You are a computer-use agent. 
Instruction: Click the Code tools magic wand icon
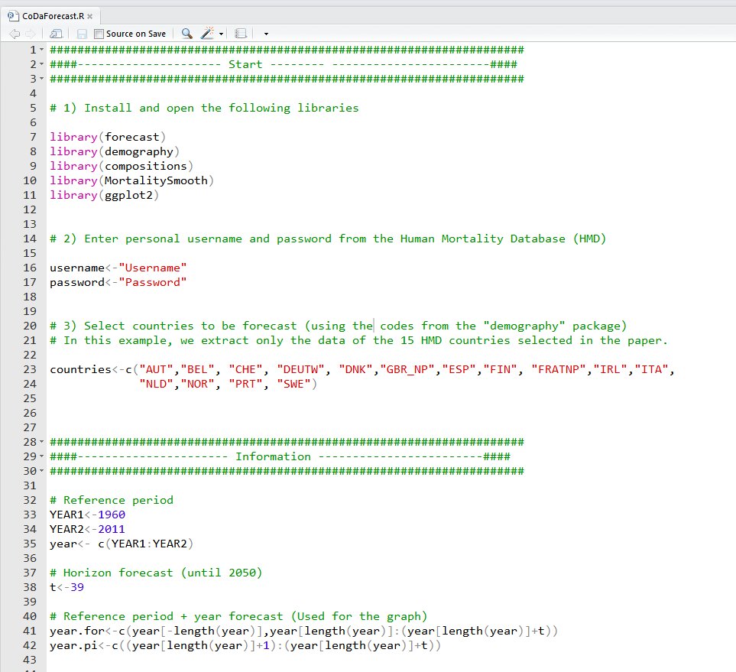207,34
